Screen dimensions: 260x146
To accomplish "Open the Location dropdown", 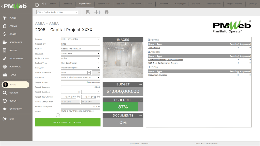I will 99,53.
